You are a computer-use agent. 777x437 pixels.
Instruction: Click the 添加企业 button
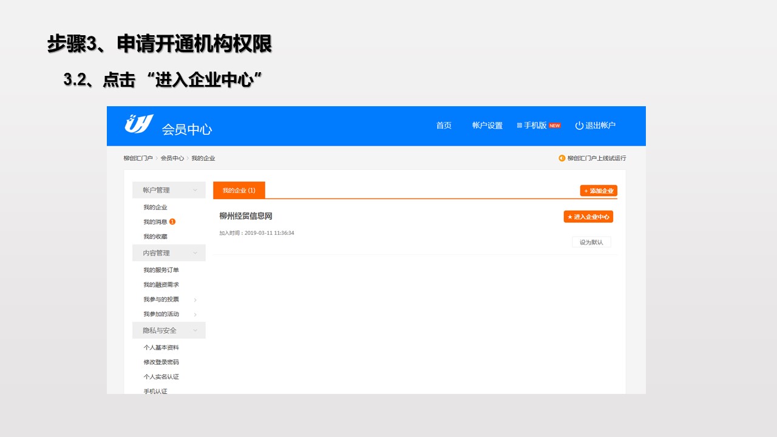coord(599,191)
